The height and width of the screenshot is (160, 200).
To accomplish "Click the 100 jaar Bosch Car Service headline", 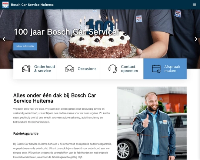I will pos(66,32).
